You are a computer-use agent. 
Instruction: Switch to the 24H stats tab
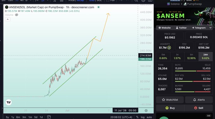[206, 56]
